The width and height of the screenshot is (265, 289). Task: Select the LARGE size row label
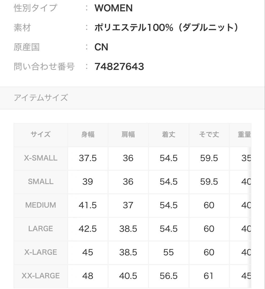[x=41, y=229]
